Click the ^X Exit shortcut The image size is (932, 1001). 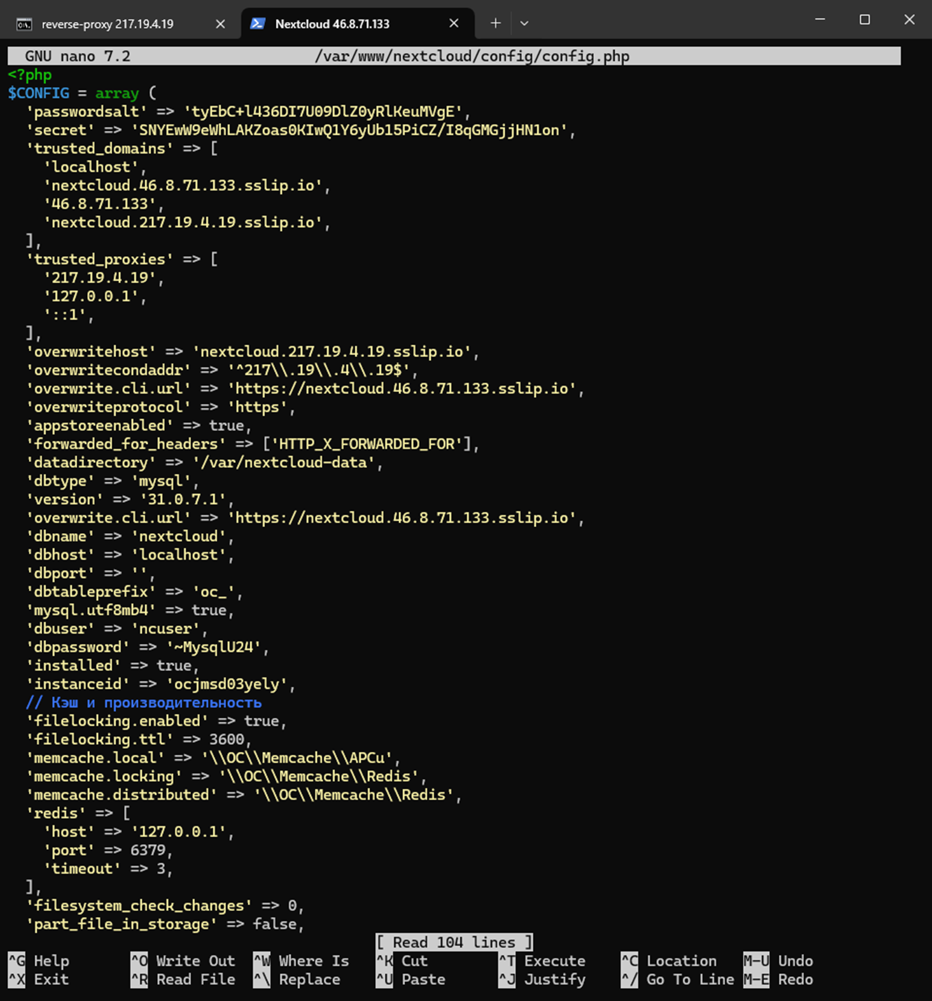[39, 980]
